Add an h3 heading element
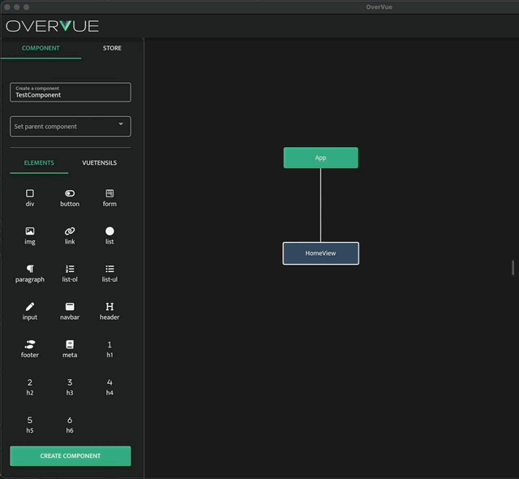 (70, 387)
